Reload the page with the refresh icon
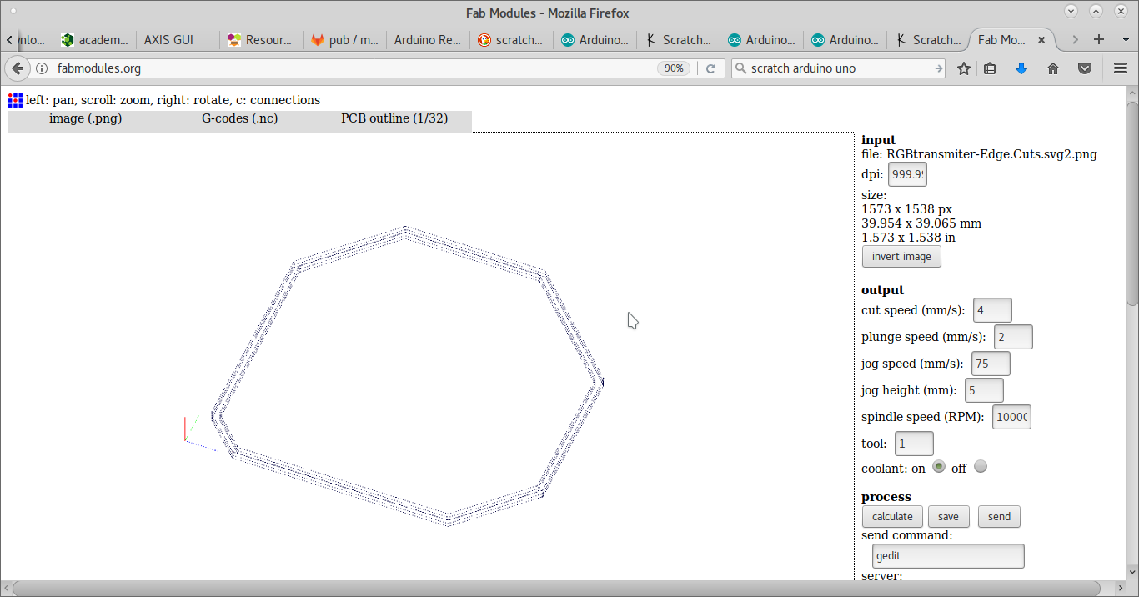This screenshot has width=1139, height=597. (x=710, y=68)
